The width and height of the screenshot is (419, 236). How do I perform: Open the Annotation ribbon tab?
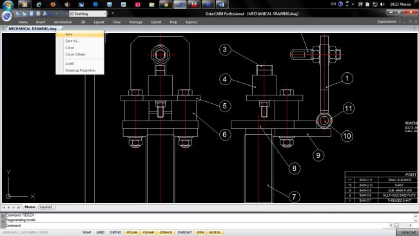[63, 22]
